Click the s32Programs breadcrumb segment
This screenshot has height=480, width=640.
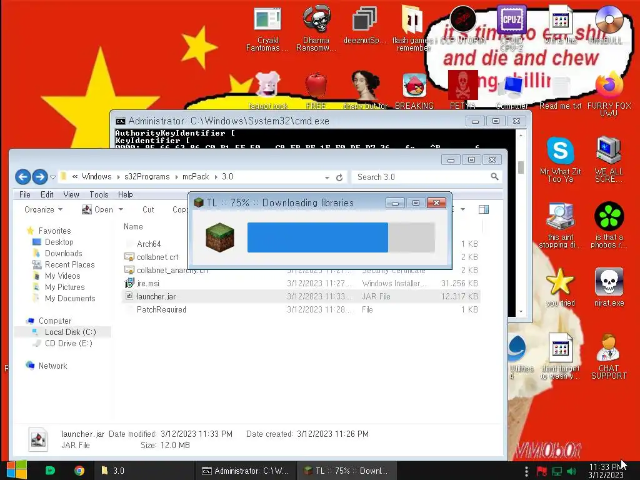pyautogui.click(x=147, y=176)
